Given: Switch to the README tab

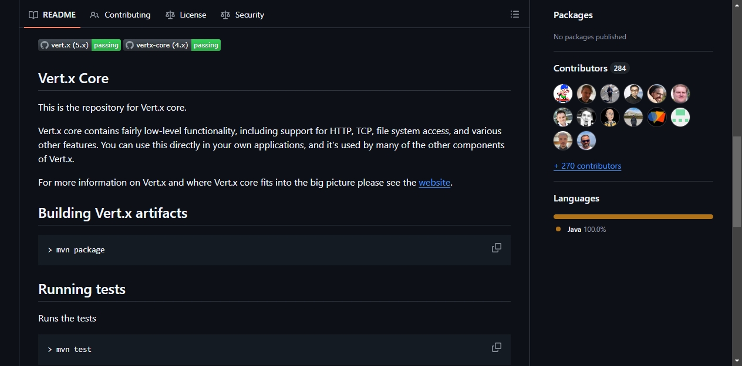Looking at the screenshot, I should coord(52,15).
